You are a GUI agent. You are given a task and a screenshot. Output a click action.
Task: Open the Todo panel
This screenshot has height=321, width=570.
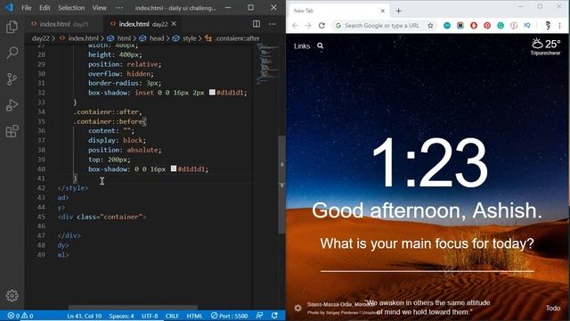pos(553,309)
